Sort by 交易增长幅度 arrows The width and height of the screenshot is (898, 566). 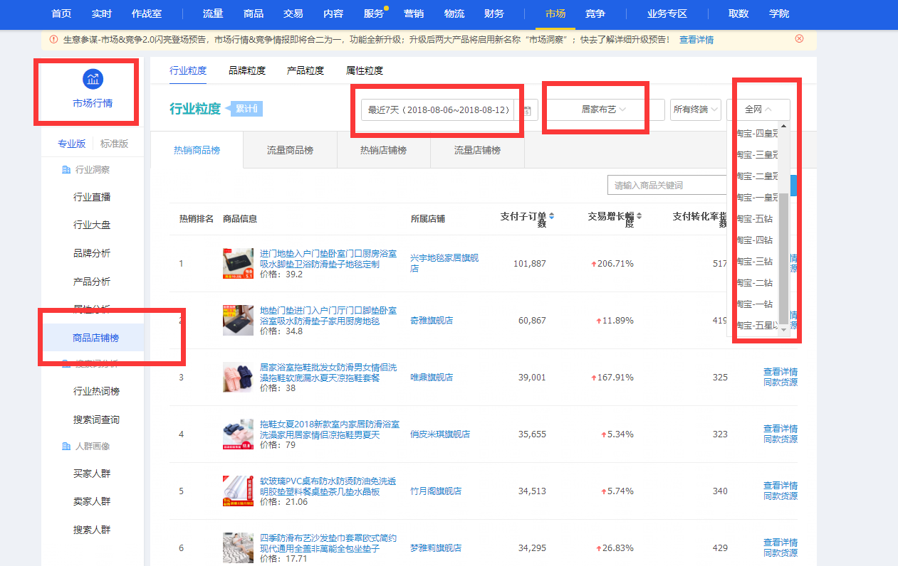639,216
